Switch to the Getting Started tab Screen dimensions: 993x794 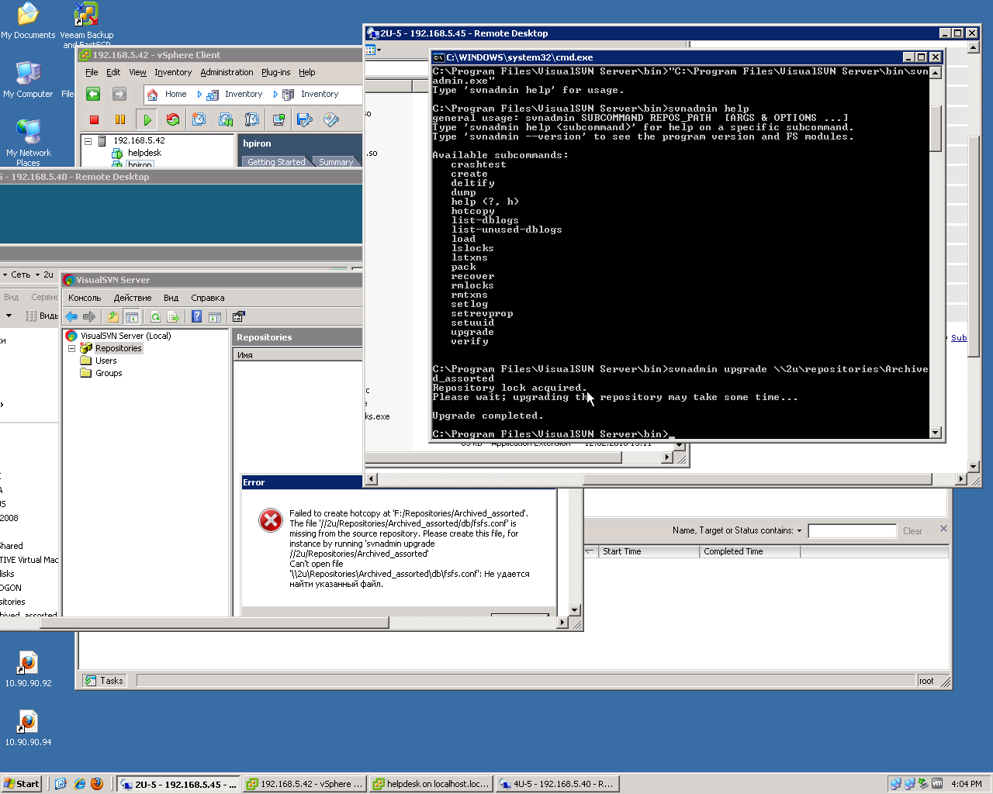[x=276, y=162]
